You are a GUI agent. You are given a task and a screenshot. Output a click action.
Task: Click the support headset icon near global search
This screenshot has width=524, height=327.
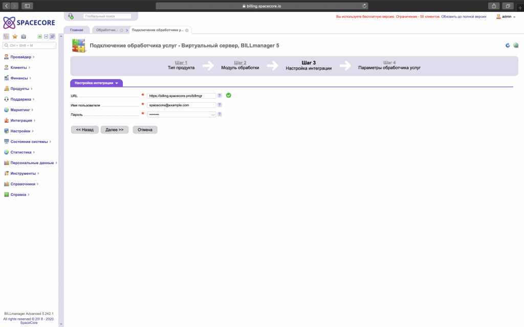(71, 16)
